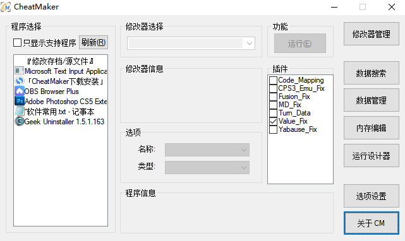Enable the Code_Mapping plugin checkbox
This screenshot has width=405, height=241.
[273, 80]
